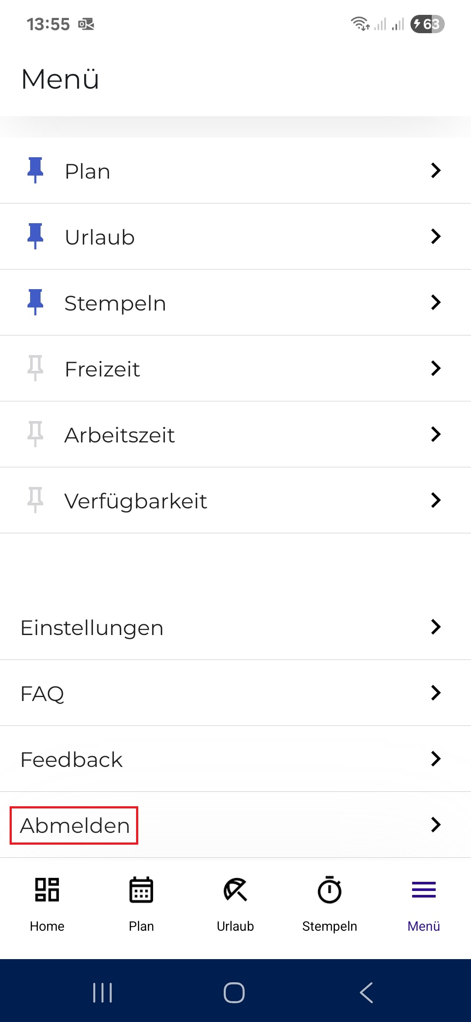This screenshot has height=1022, width=471.
Task: Open the Freizeit list entry
Action: coord(235,368)
